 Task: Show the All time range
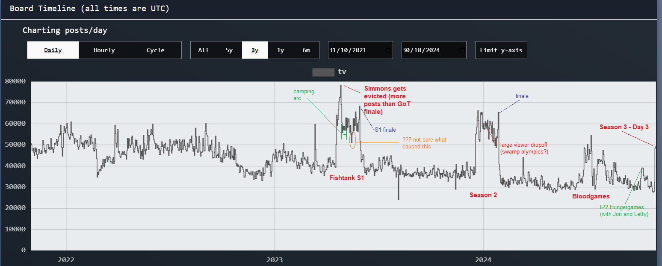click(204, 50)
